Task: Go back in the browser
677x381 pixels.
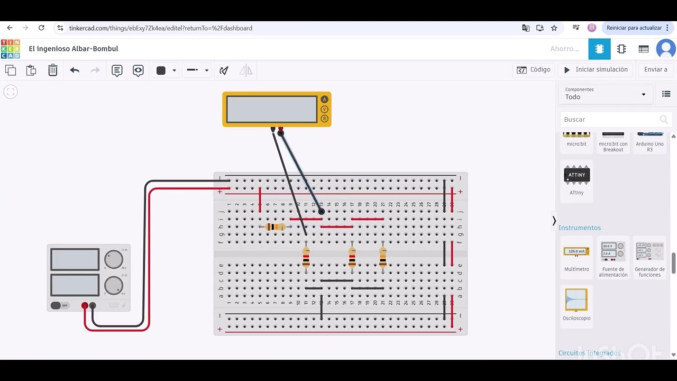Action: tap(10, 28)
